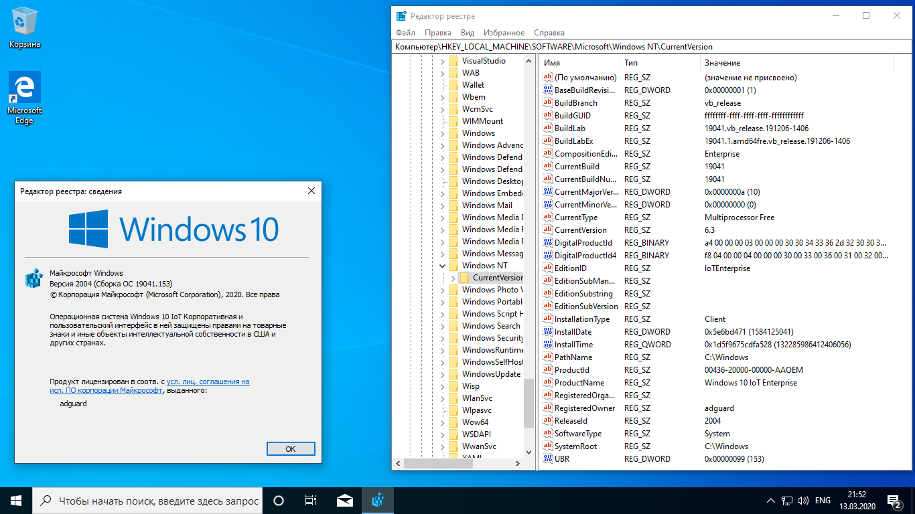Open the Файл menu
Image resolution: width=915 pixels, height=514 pixels.
coord(405,32)
